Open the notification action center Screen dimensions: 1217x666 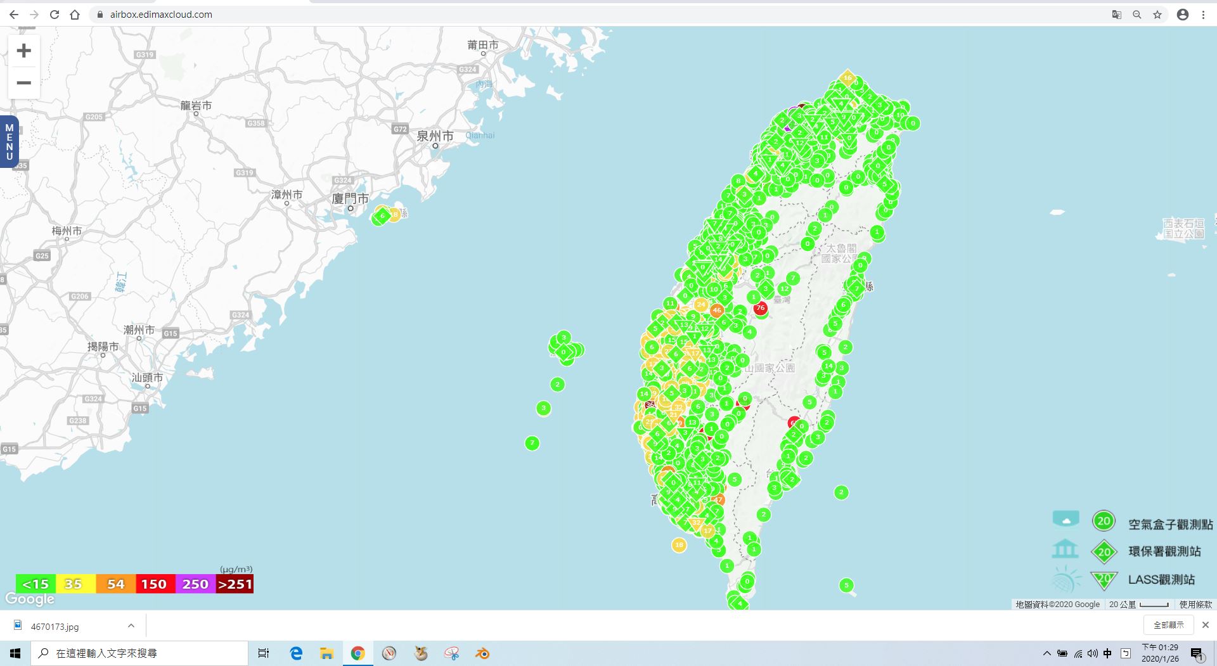point(1197,653)
